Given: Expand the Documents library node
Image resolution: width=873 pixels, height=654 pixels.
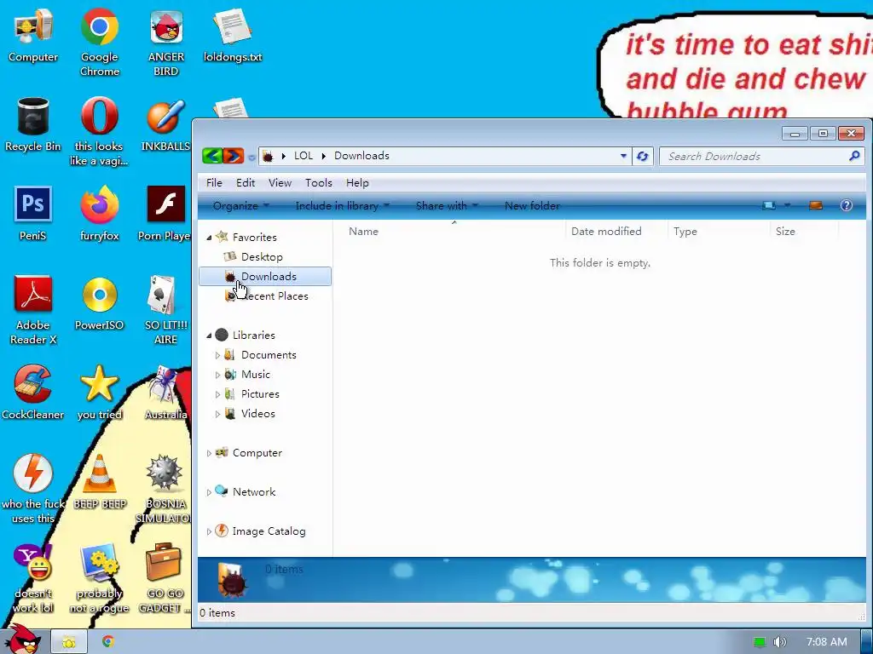Looking at the screenshot, I should 217,355.
